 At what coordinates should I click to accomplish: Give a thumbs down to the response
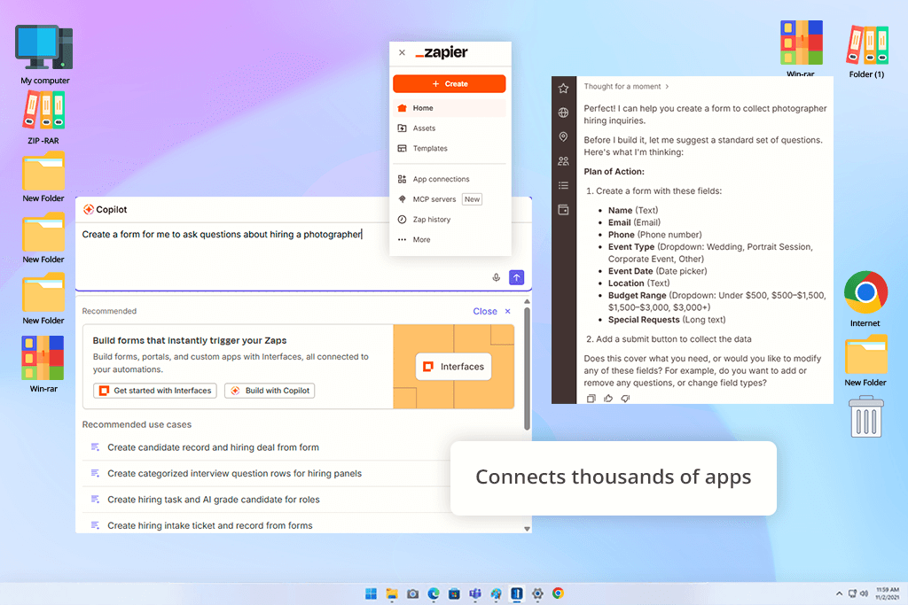point(625,399)
